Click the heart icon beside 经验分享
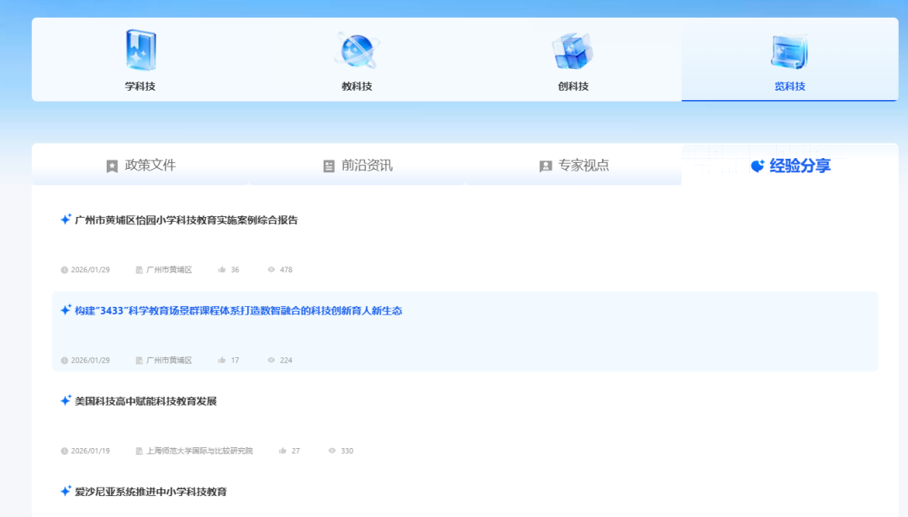This screenshot has height=517, width=908. pos(758,166)
